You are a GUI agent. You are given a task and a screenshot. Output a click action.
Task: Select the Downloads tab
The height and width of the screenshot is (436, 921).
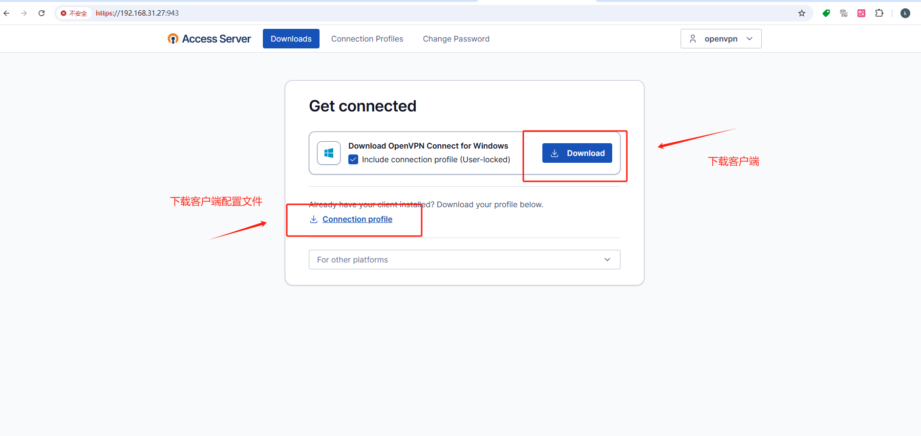291,39
